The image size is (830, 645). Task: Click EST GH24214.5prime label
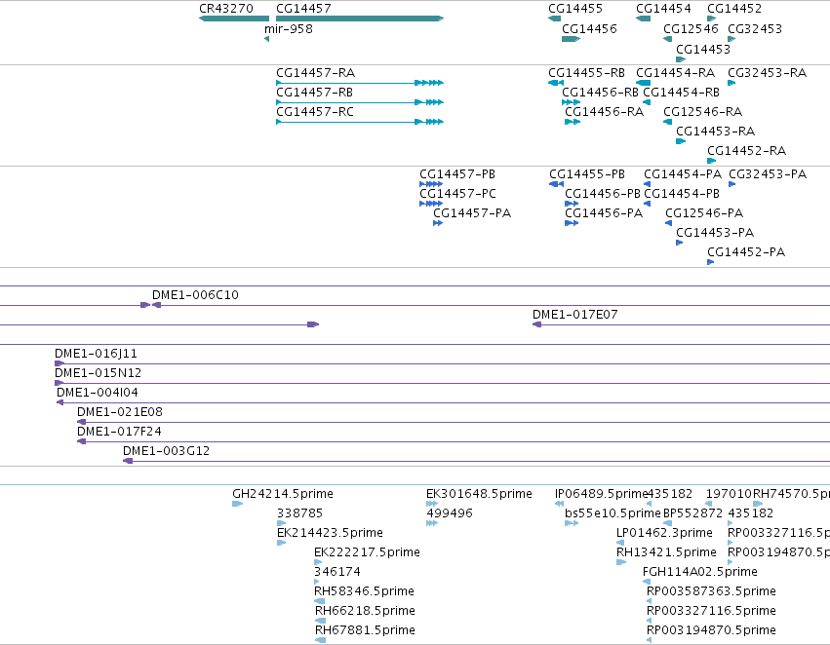(283, 494)
